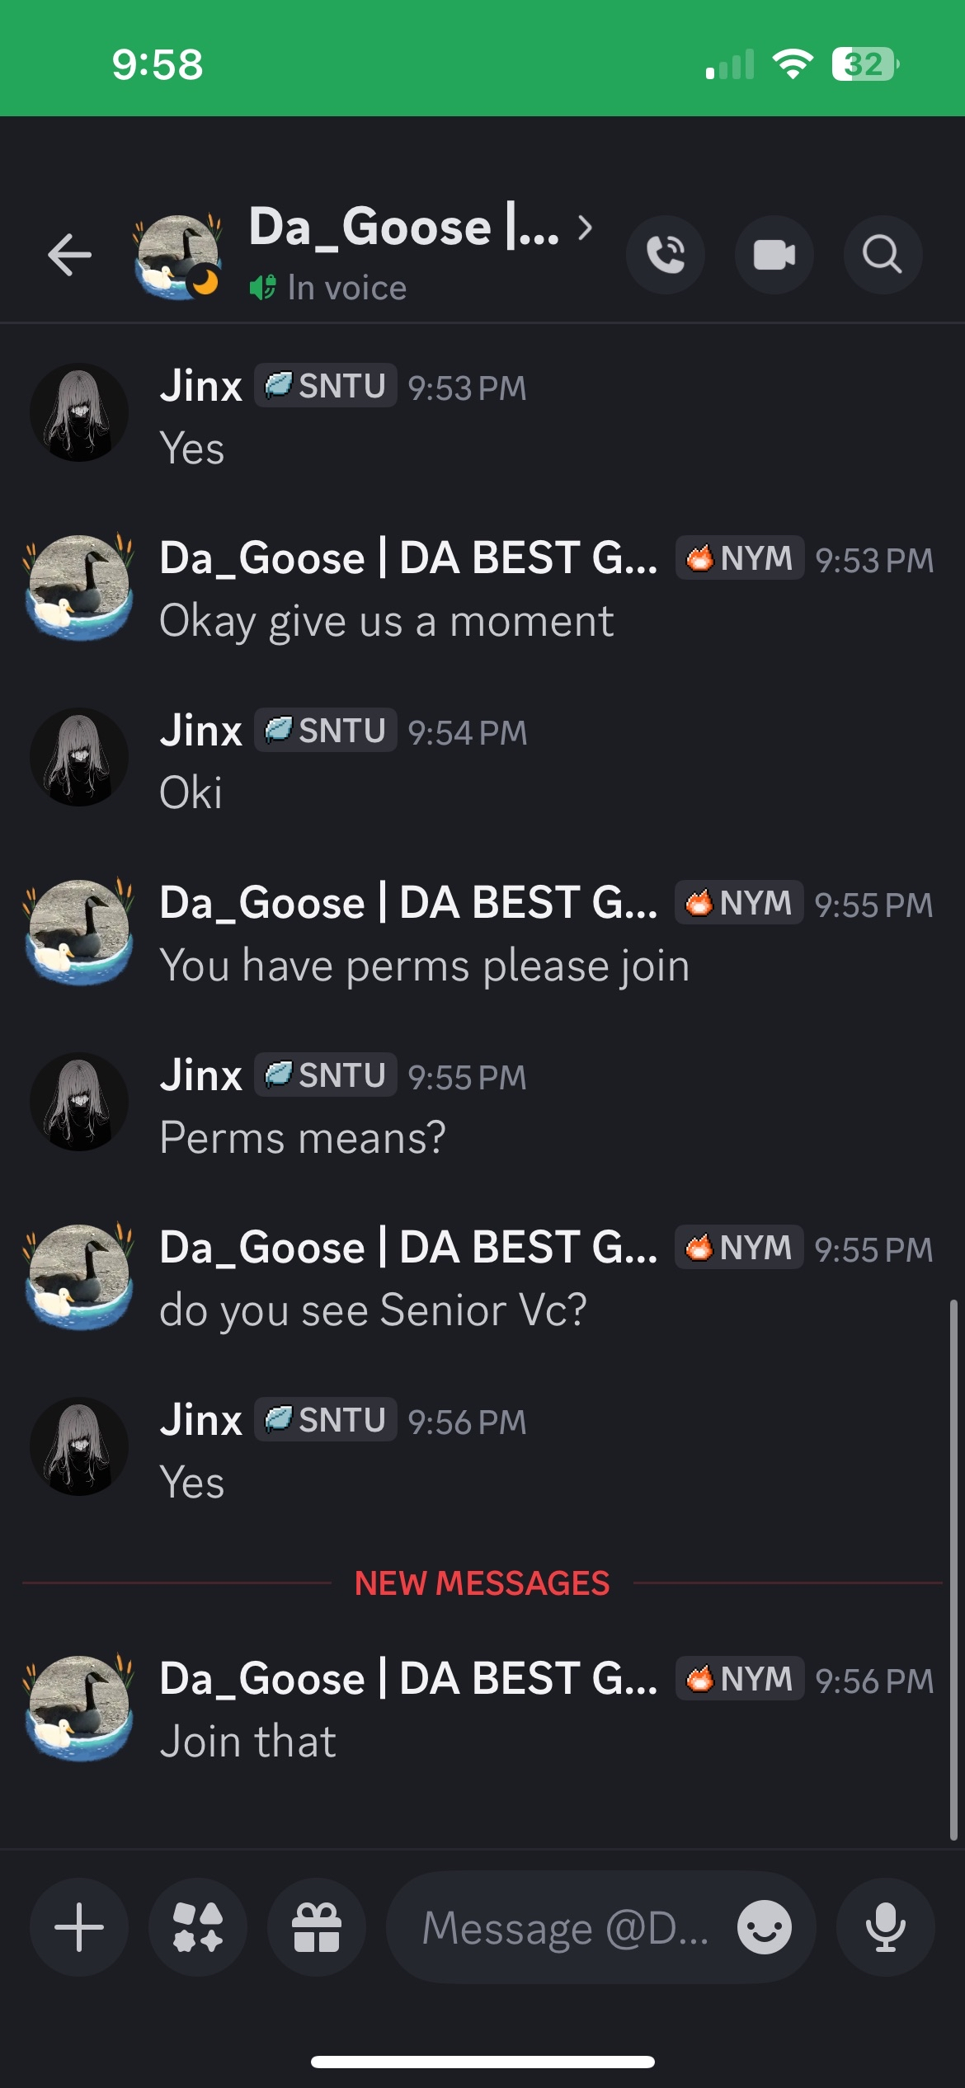
Task: Tap the microphone voice message button
Action: [885, 1927]
